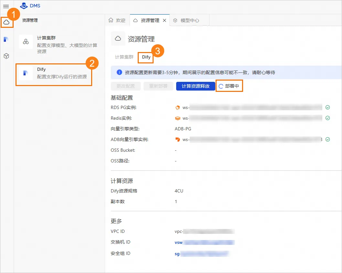Click the ADB-PG vector engine value
This screenshot has height=273, width=342.
(x=183, y=129)
